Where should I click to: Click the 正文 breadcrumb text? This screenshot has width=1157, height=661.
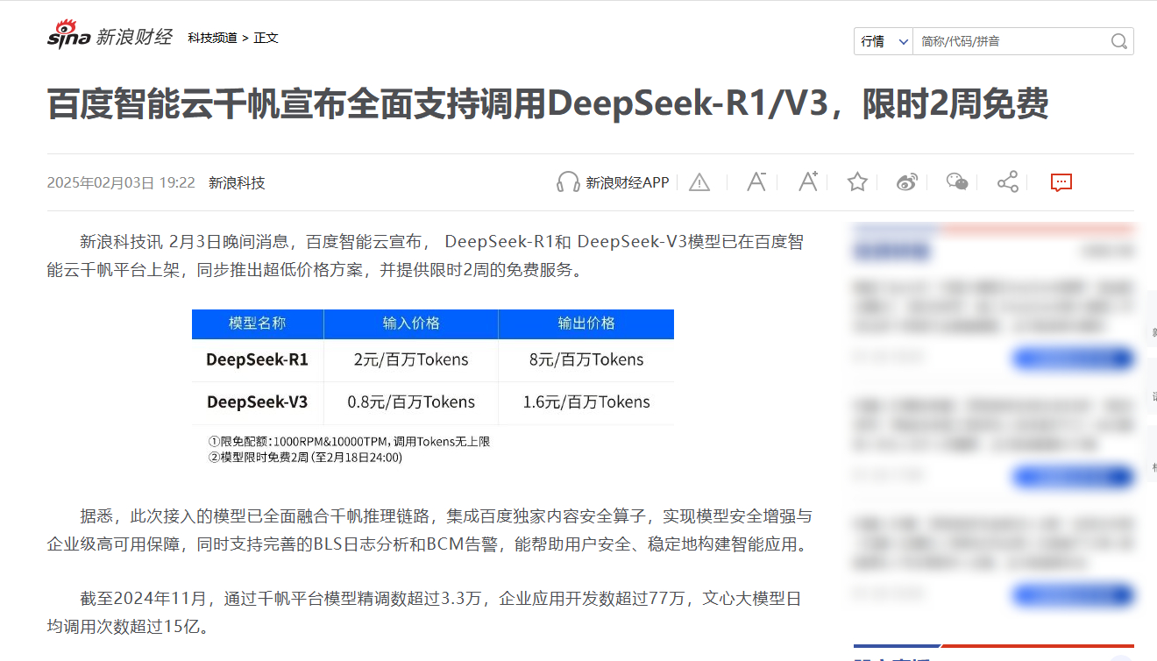(x=266, y=38)
